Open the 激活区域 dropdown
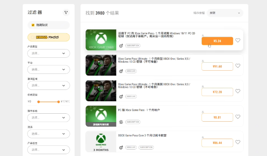Image resolution: width=267 pixels, height=156 pixels. click(x=49, y=85)
